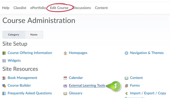Open the Classlist navbar item
The image size is (170, 98).
[x=20, y=8]
